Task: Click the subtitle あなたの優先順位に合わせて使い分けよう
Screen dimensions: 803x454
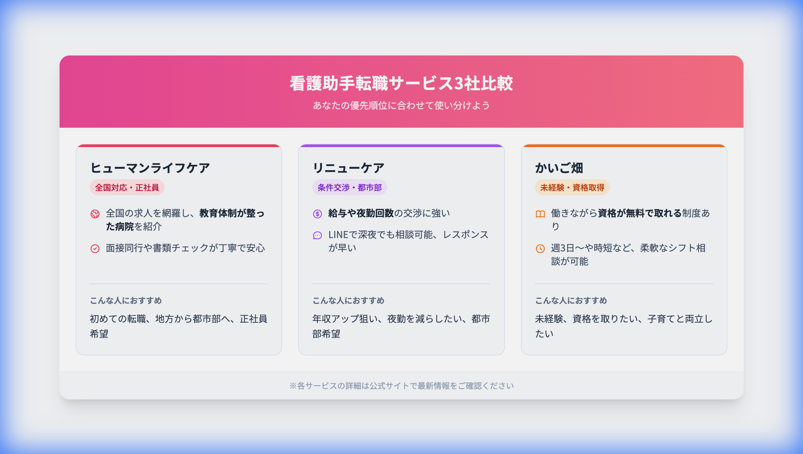Action: tap(401, 106)
